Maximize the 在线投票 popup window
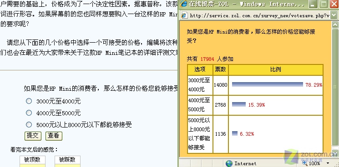 click(x=324, y=4)
